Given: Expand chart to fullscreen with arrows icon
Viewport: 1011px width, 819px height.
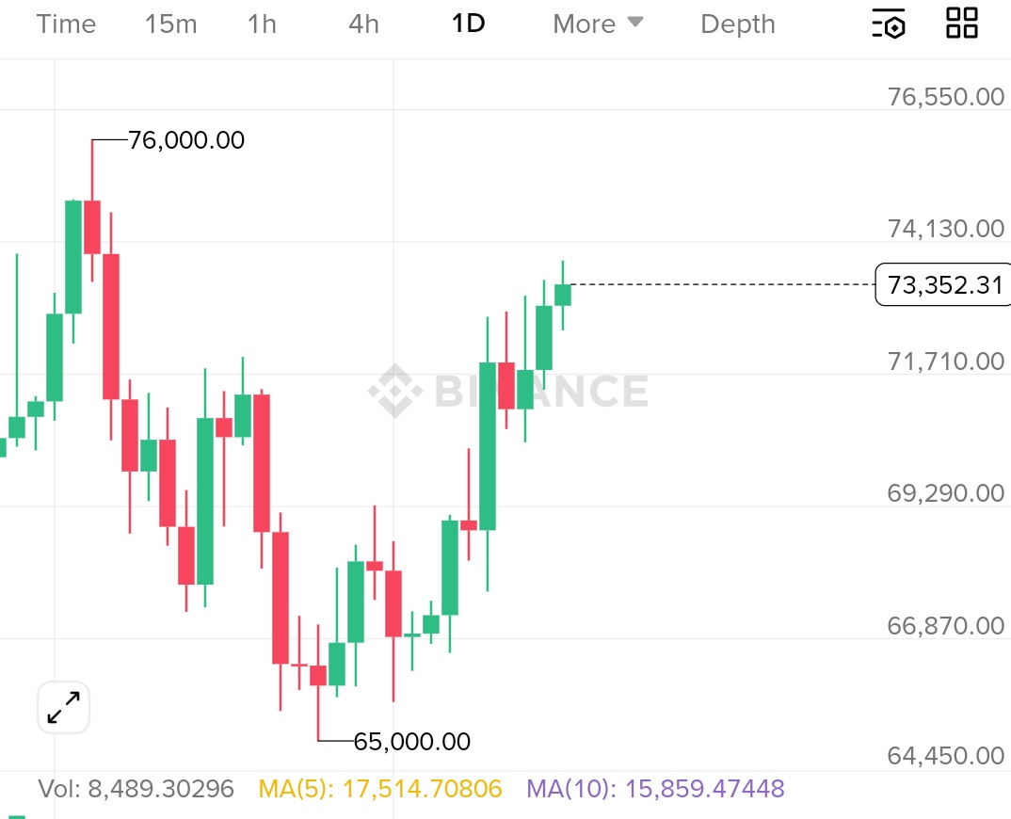Looking at the screenshot, I should [63, 707].
